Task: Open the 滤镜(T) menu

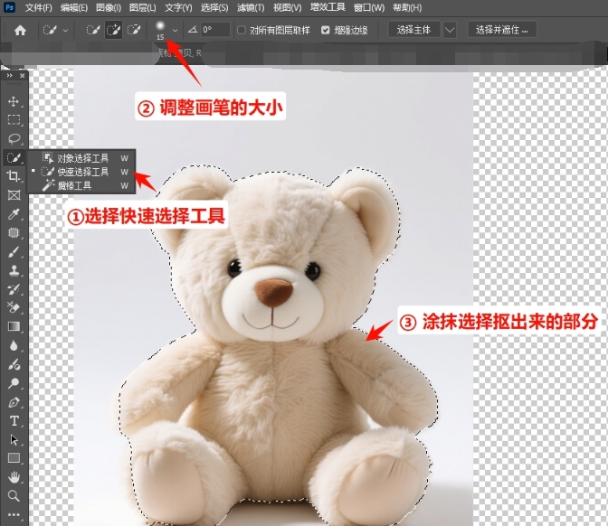Action: click(x=251, y=7)
